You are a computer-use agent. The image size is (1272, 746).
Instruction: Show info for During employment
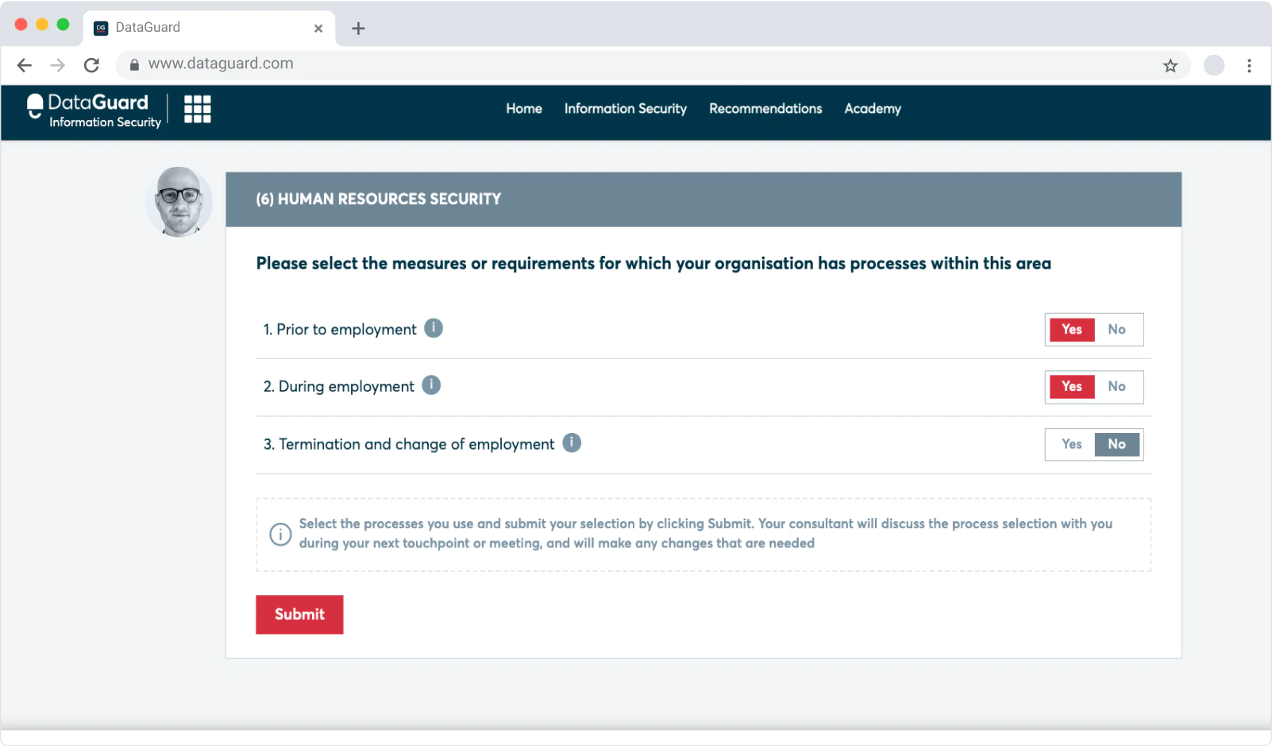[x=431, y=385]
